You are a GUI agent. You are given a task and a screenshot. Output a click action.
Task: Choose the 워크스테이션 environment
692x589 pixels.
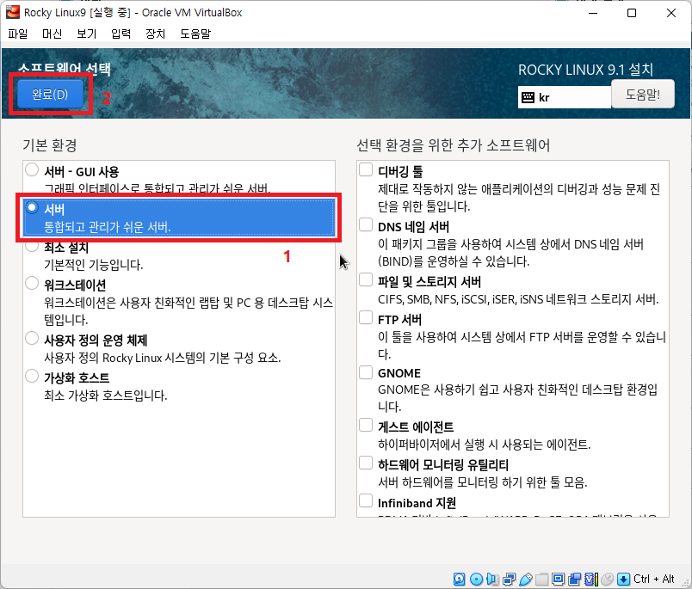tap(32, 283)
